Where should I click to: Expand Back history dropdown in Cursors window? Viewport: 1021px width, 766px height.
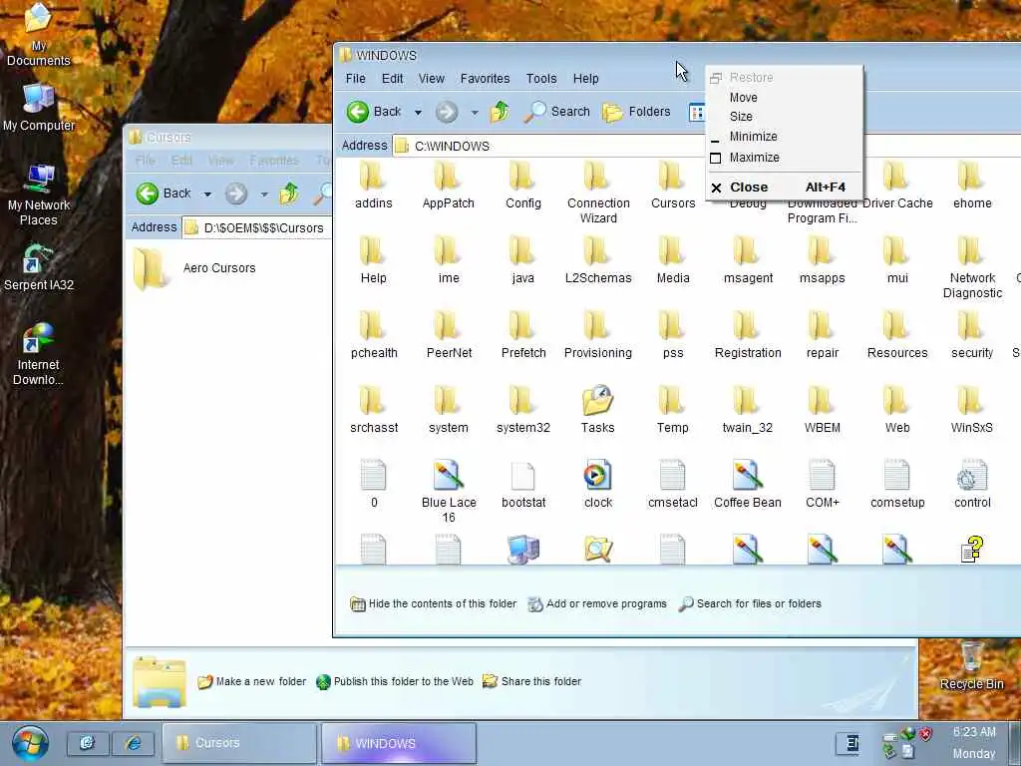[x=207, y=193]
